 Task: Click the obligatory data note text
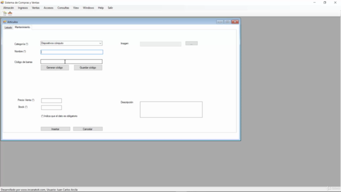[x=59, y=116]
